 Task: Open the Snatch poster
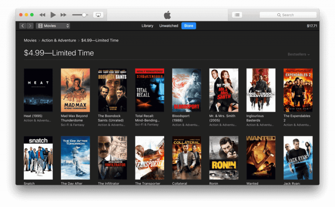point(38,158)
